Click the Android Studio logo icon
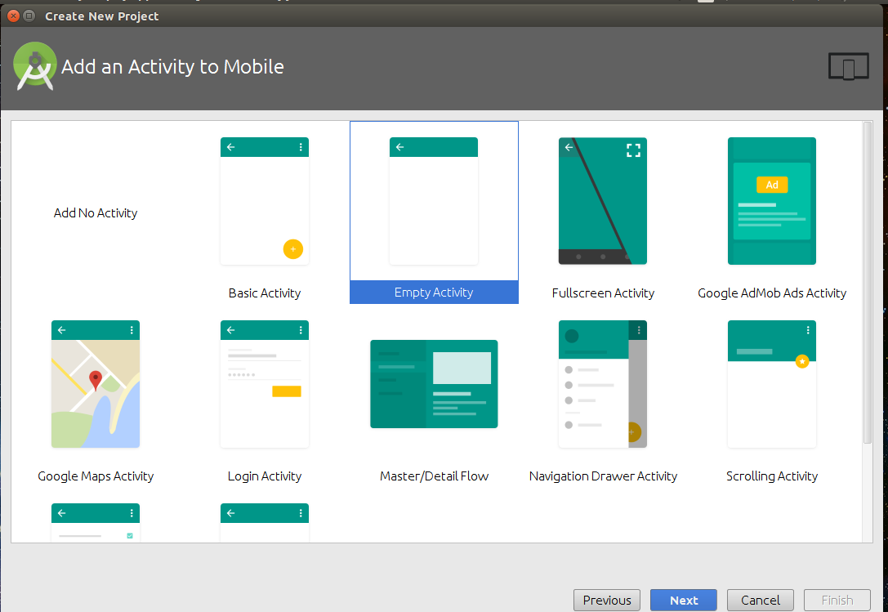This screenshot has width=888, height=612. (x=35, y=66)
